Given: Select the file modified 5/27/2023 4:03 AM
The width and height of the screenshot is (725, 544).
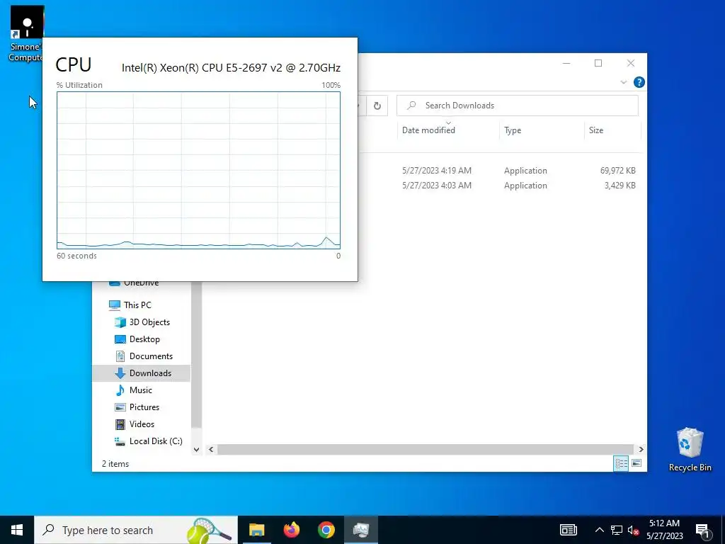Looking at the screenshot, I should click(x=436, y=186).
